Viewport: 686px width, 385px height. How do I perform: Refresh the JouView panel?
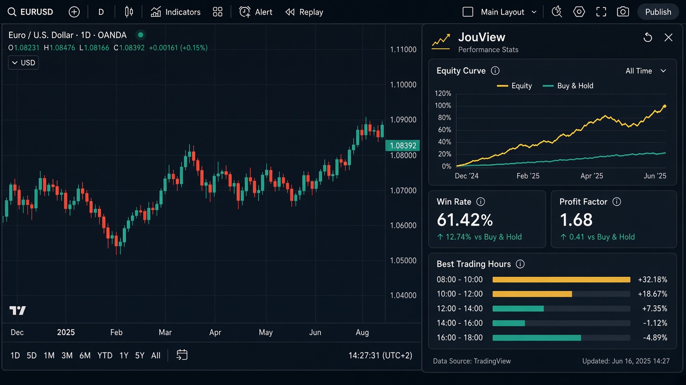[648, 37]
